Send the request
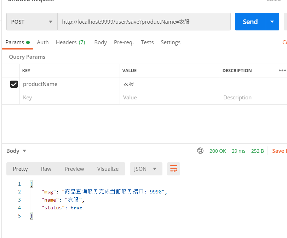This screenshot has height=238, width=287. pos(250,22)
